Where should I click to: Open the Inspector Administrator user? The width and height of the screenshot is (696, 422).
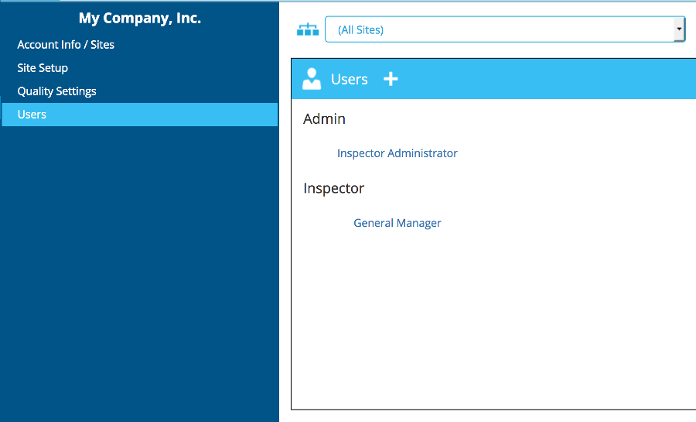tap(397, 153)
